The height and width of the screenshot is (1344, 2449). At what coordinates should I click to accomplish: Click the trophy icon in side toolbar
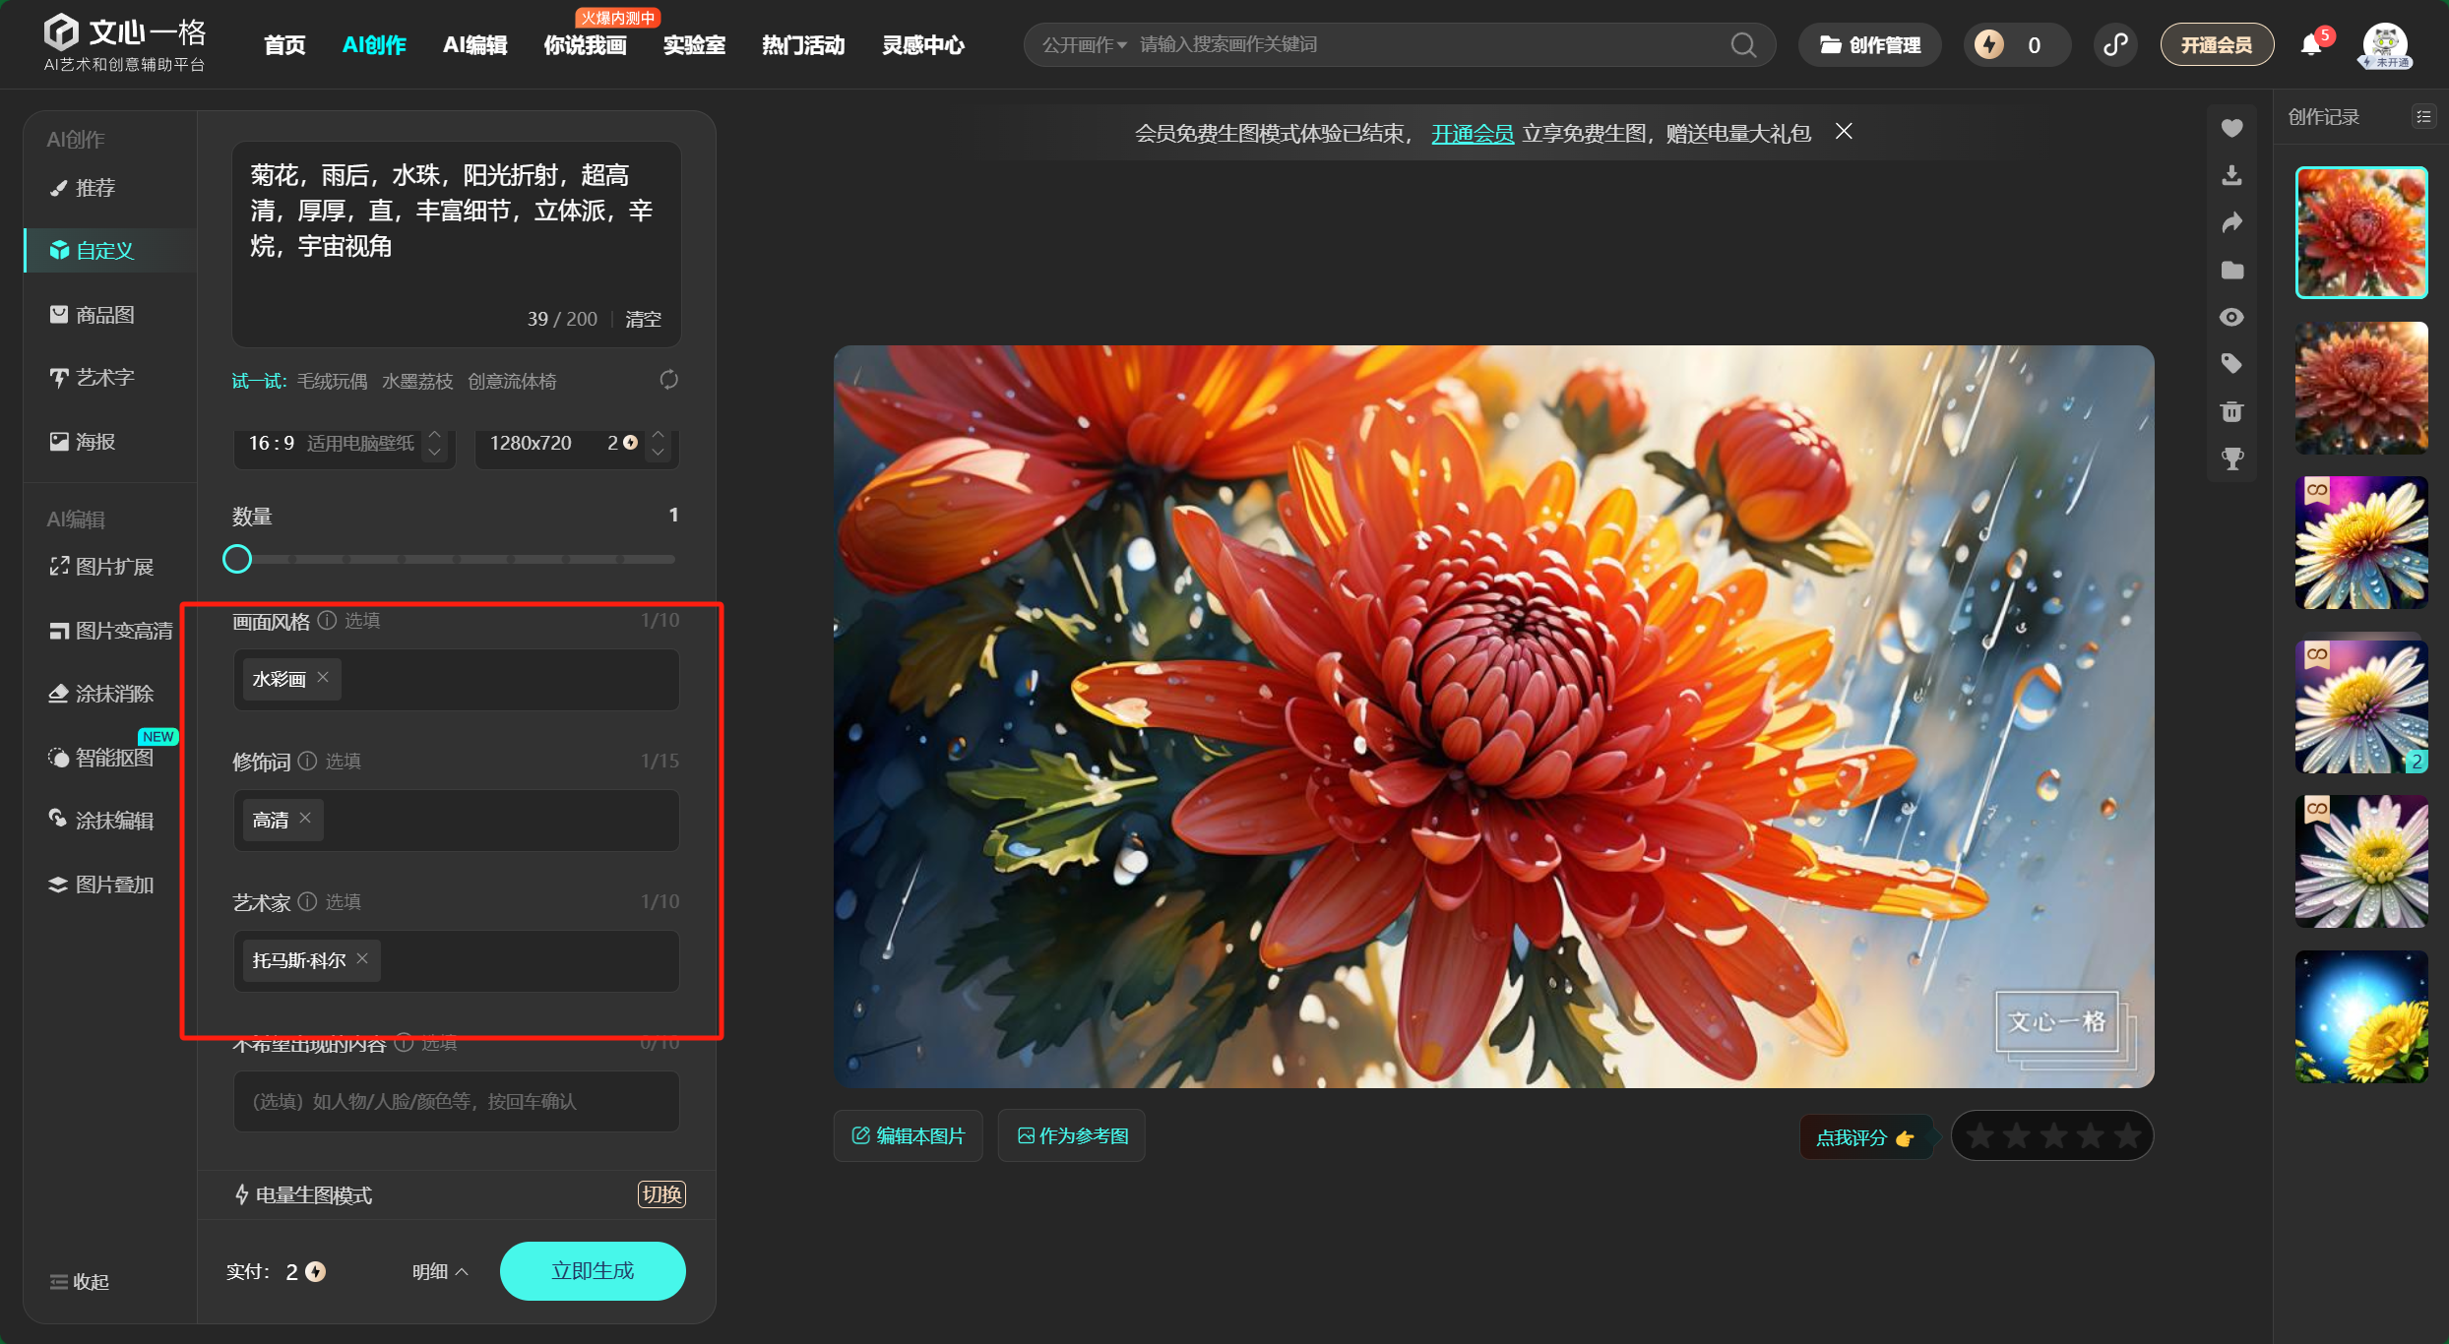click(x=2231, y=458)
